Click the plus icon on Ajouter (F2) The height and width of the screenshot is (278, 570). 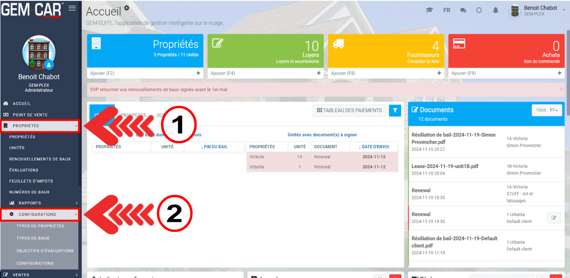pyautogui.click(x=198, y=73)
